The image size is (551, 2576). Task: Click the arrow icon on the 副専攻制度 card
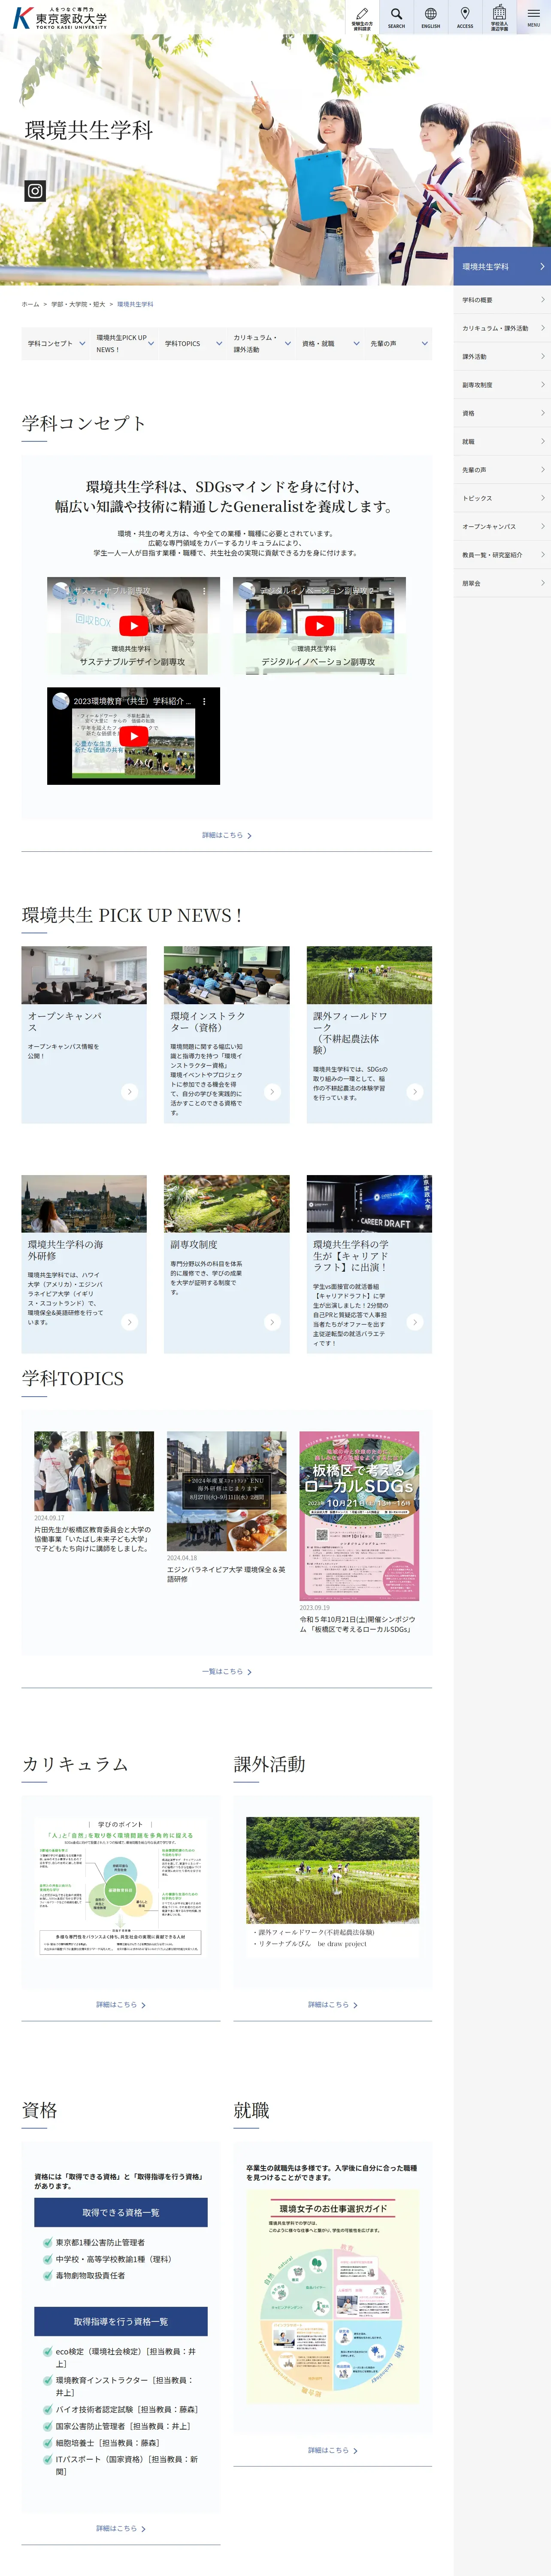[272, 1322]
